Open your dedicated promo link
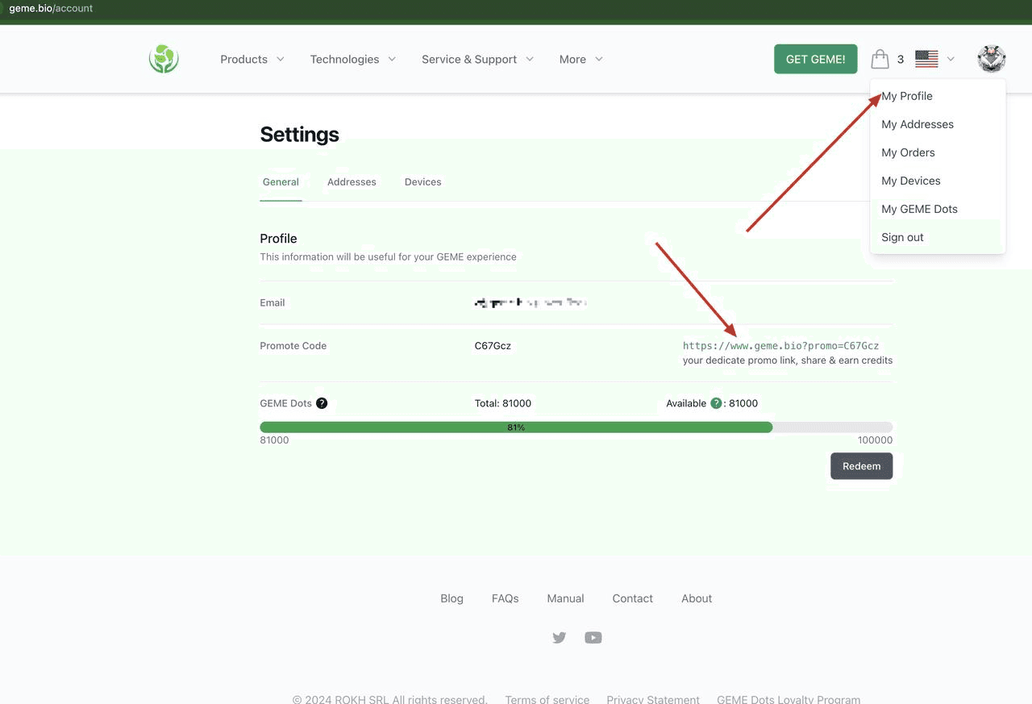 tap(780, 345)
